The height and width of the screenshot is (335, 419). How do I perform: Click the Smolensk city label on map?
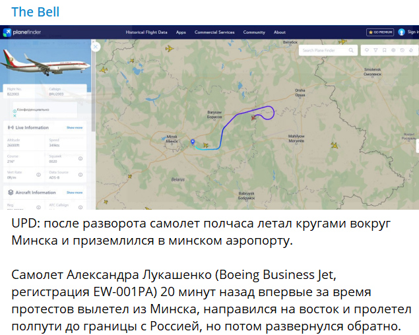point(373,72)
